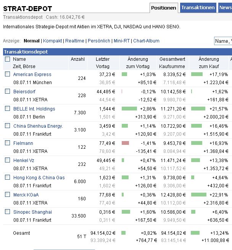Tick Hong Kong & China Gas checkbox
Image resolution: width=232 pixels, height=250 pixels.
(x=7, y=177)
